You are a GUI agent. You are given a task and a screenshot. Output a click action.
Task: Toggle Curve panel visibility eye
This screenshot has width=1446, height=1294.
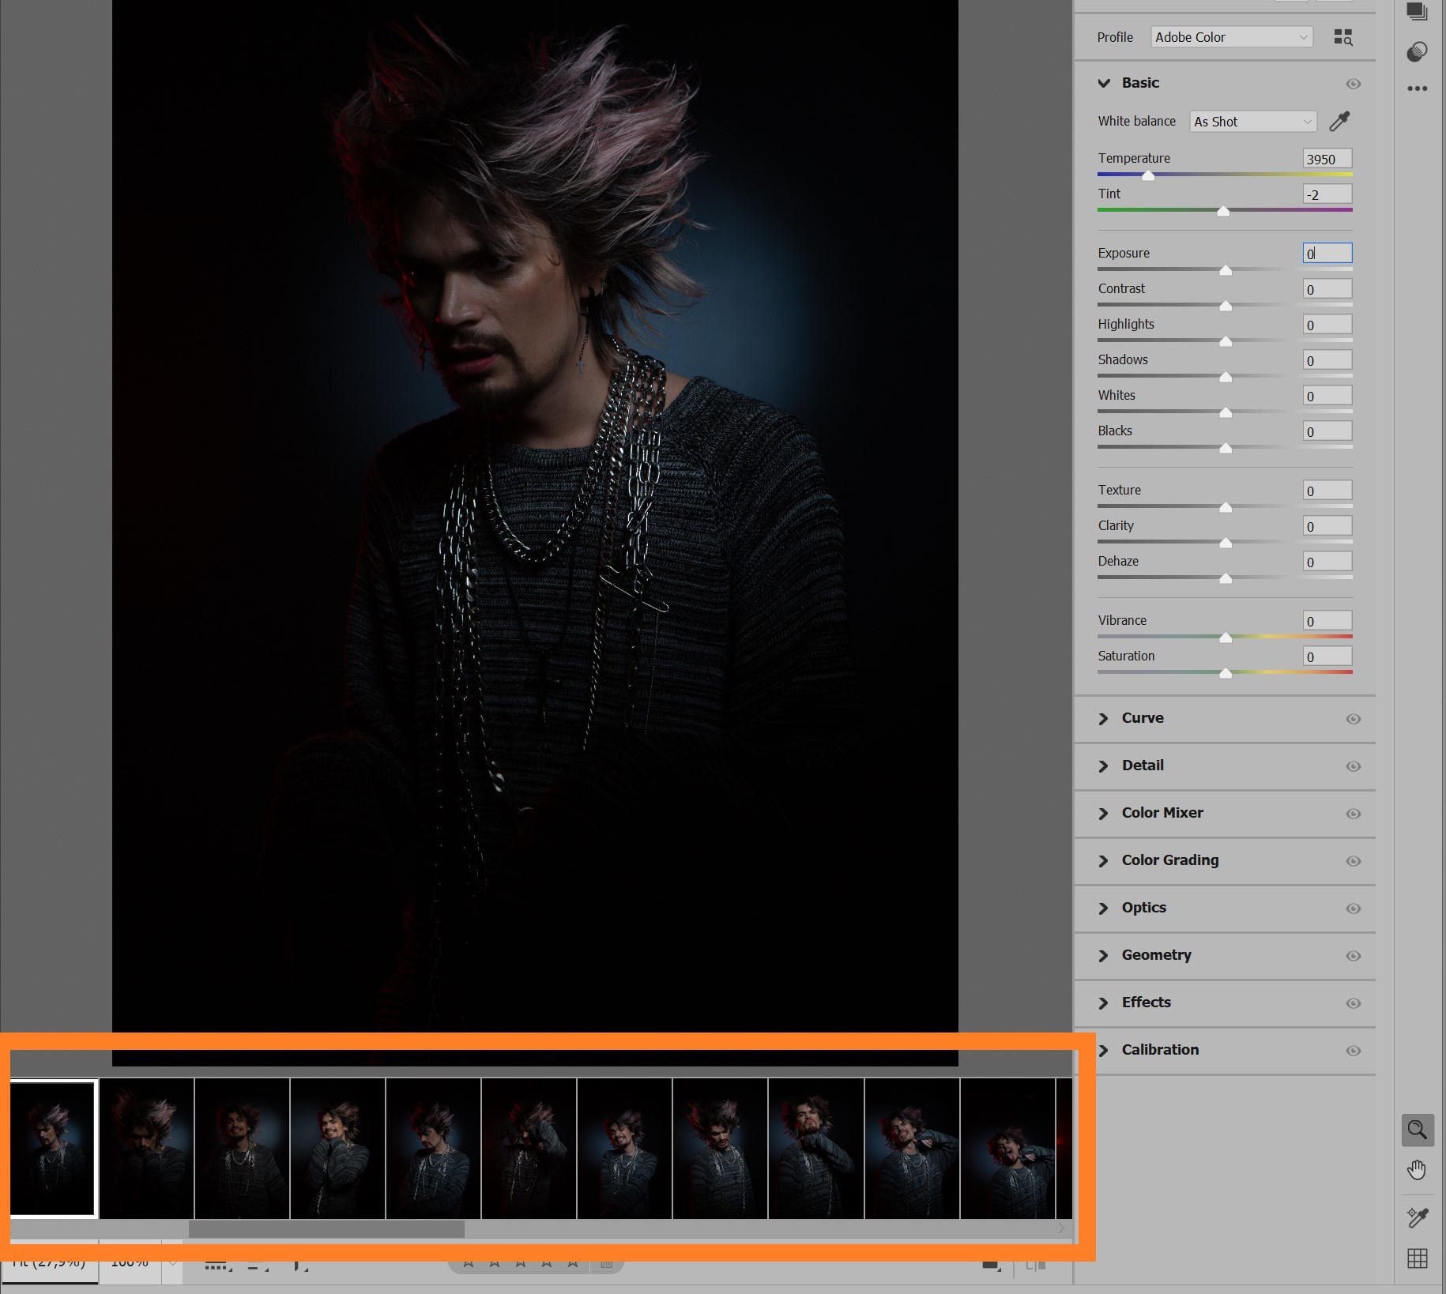[1354, 719]
